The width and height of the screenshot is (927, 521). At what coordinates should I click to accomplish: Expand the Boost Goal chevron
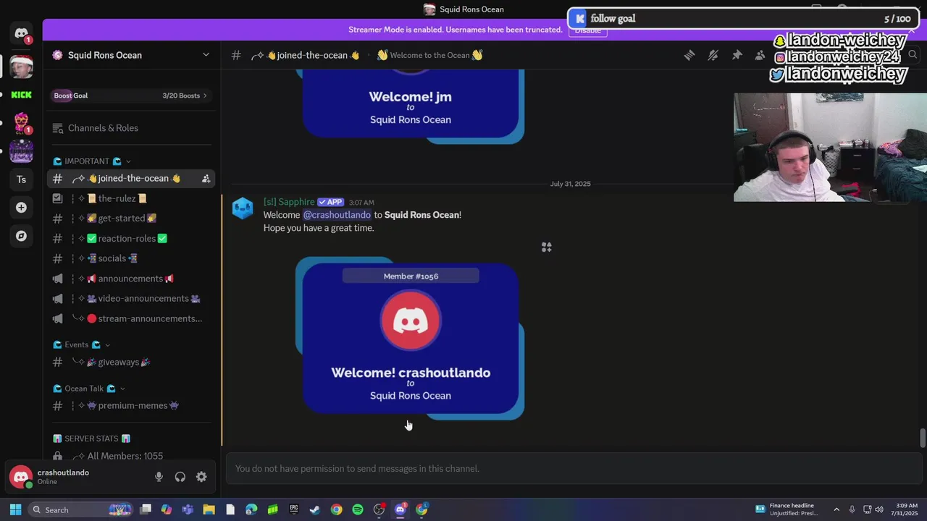205,96
